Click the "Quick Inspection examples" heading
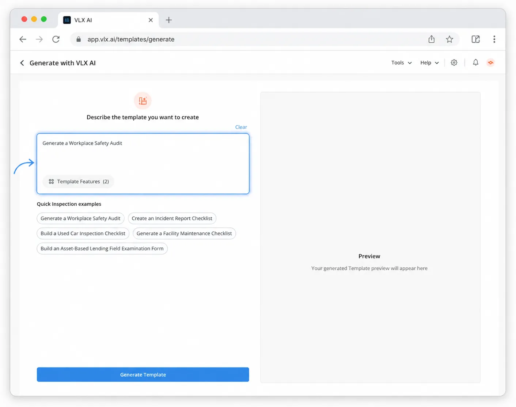Image resolution: width=516 pixels, height=407 pixels. tap(69, 204)
